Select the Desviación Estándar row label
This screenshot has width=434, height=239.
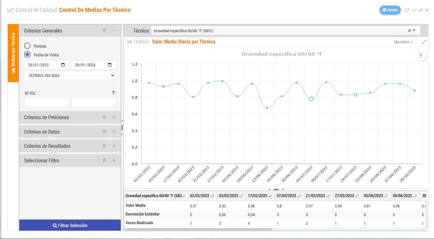click(x=142, y=214)
